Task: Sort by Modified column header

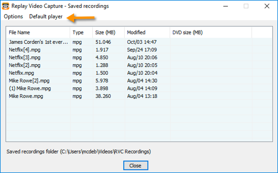Action: (x=147, y=32)
